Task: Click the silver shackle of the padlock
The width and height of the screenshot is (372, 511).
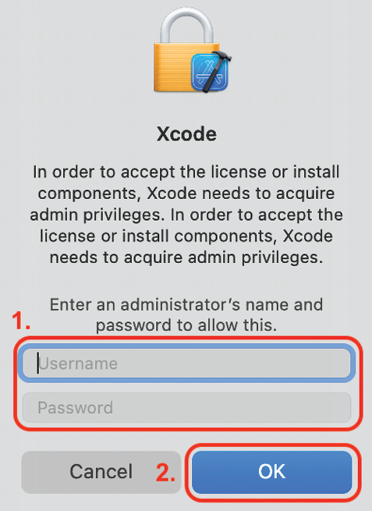Action: [186, 26]
